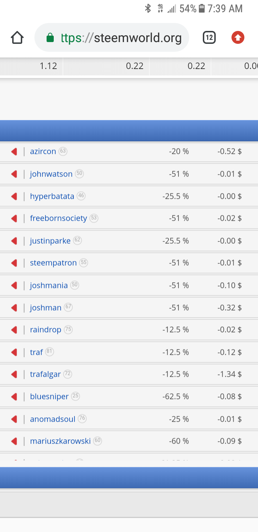Tap the steemworld.org address bar
This screenshot has height=532, width=258.
(x=121, y=38)
